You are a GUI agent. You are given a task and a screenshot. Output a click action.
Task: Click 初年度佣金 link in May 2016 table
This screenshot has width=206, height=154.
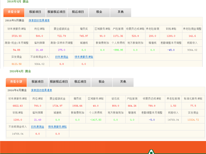[61, 57]
